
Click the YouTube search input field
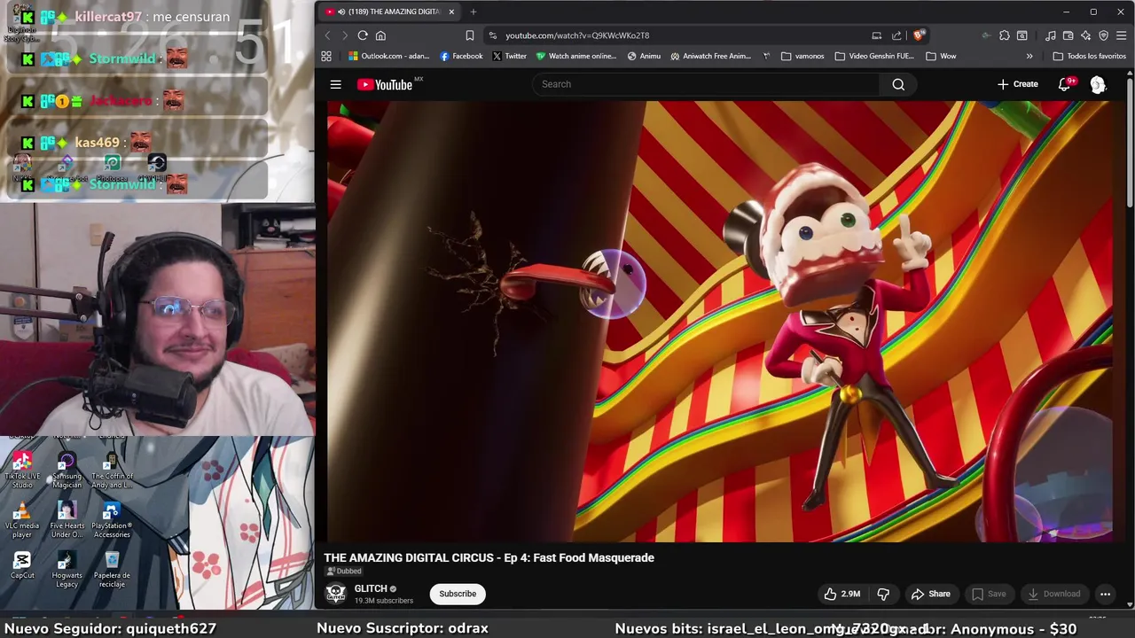705,84
